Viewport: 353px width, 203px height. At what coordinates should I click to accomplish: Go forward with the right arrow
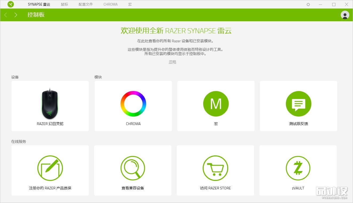click(16, 15)
